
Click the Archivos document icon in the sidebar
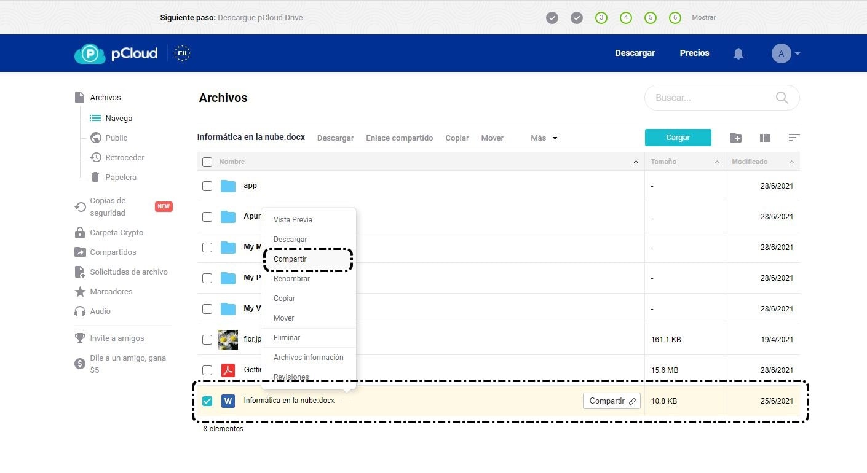point(79,97)
